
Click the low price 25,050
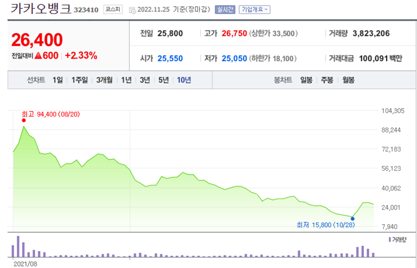pos(234,59)
